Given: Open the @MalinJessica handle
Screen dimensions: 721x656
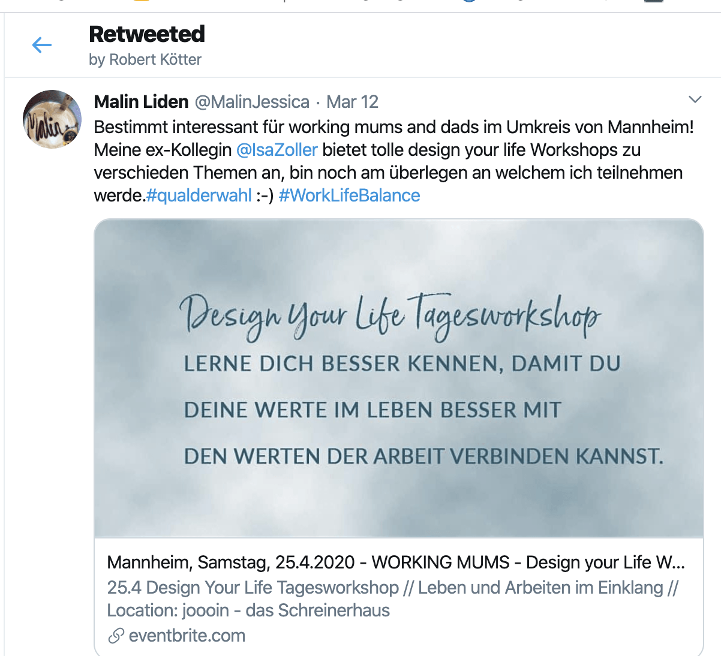Looking at the screenshot, I should click(252, 102).
